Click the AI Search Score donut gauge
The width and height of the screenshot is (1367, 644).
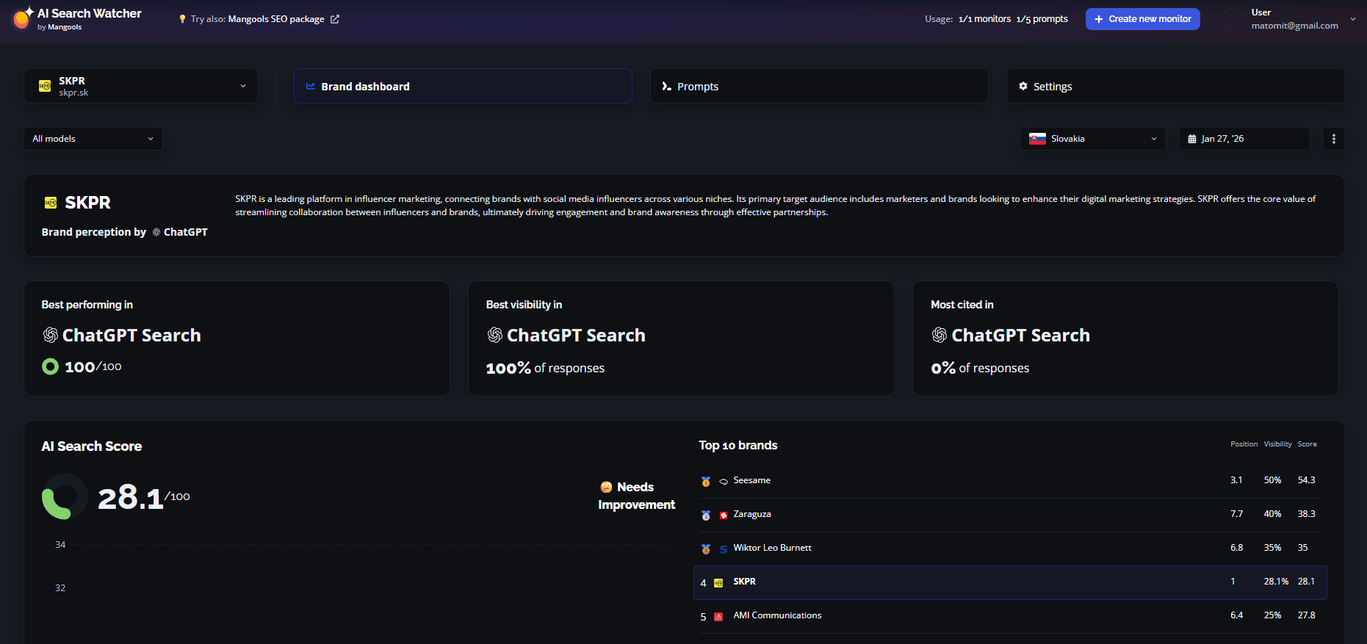coord(65,497)
